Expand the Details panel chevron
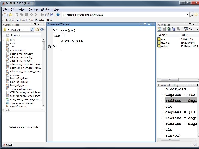The height and width of the screenshot is (149, 199). pos(42,110)
